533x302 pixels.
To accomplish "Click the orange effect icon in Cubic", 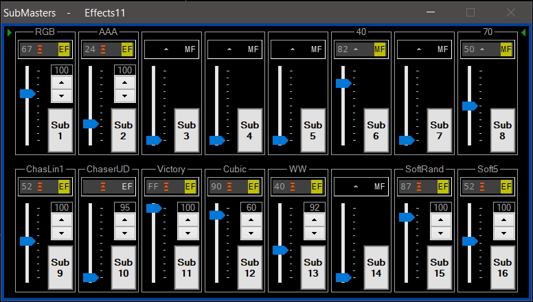I will click(x=229, y=187).
